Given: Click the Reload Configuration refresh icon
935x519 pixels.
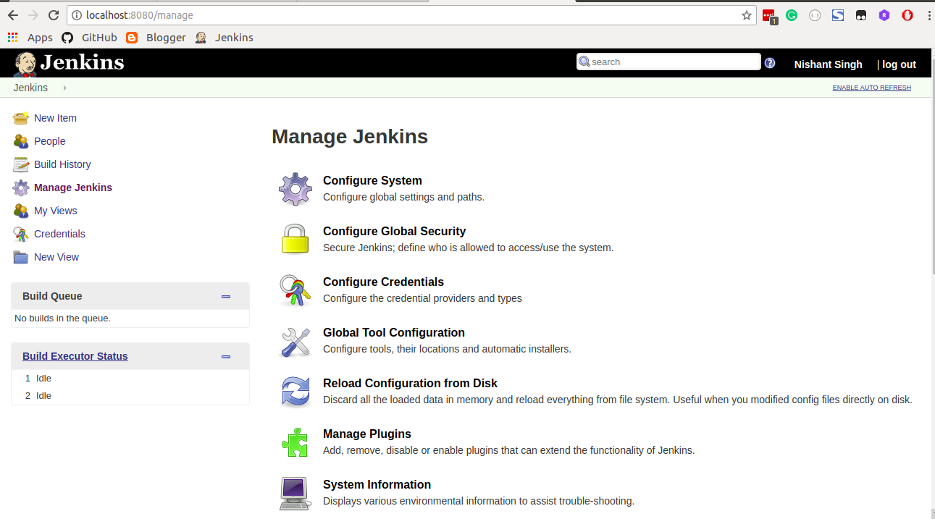Looking at the screenshot, I should coord(295,391).
